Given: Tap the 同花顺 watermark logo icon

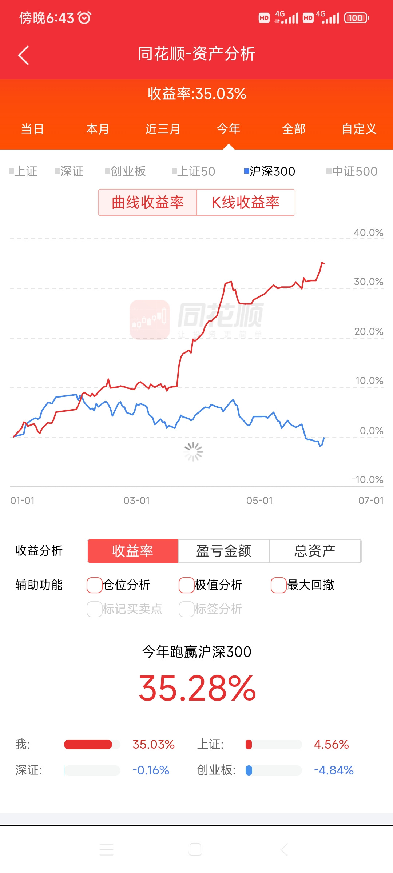Looking at the screenshot, I should tap(150, 319).
